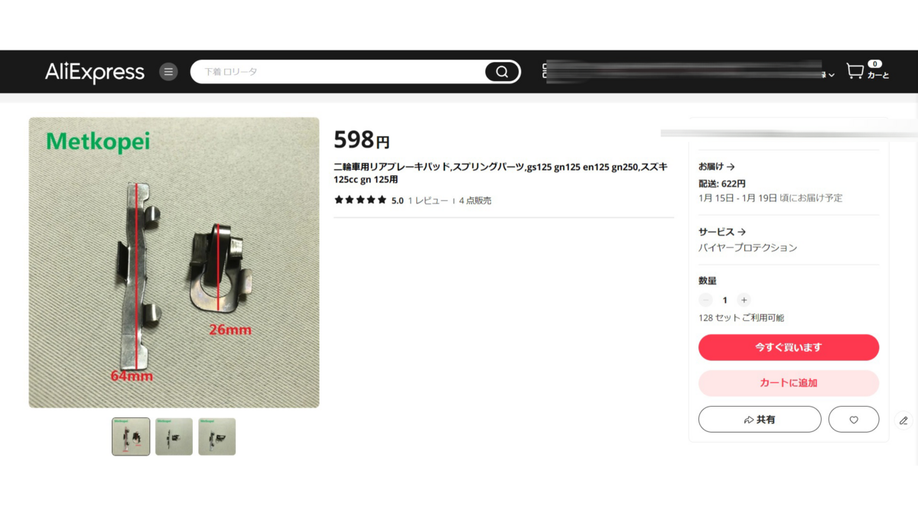Screen dimensions: 918x516
Task: Select the third product thumbnail
Action: click(216, 436)
